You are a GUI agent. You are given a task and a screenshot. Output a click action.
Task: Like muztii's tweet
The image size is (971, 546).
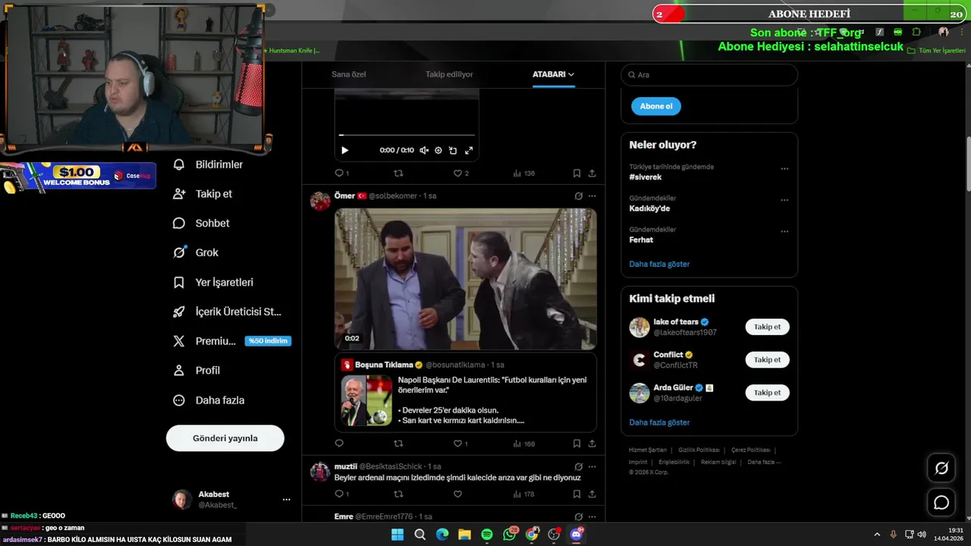pyautogui.click(x=457, y=494)
